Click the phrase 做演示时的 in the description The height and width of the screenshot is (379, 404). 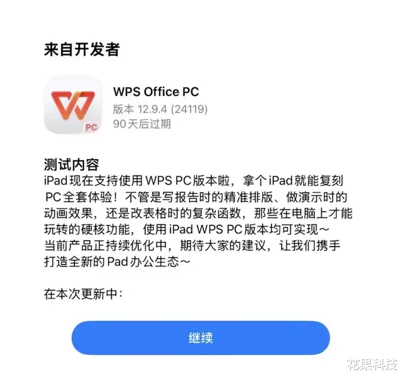click(317, 197)
